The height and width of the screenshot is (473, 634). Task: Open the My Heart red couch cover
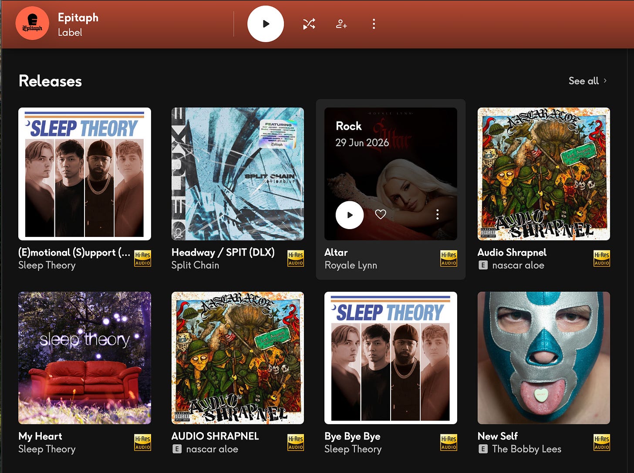pyautogui.click(x=84, y=358)
